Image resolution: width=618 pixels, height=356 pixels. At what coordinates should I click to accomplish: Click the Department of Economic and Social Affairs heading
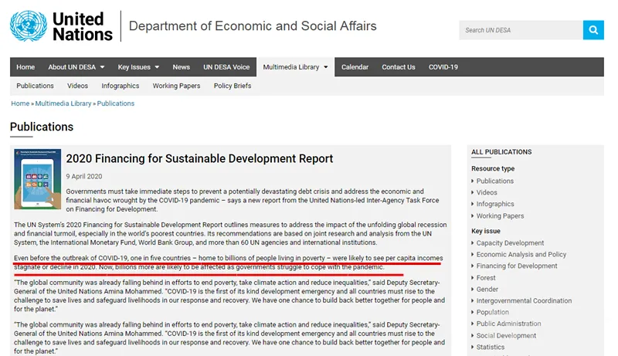click(253, 26)
